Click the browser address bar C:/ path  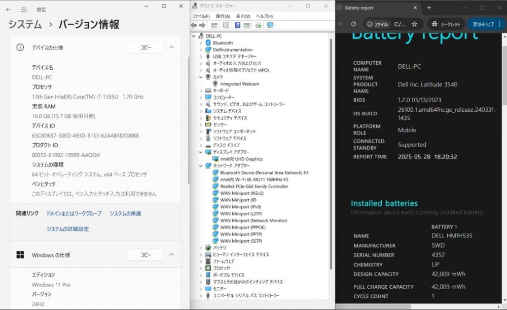point(400,24)
